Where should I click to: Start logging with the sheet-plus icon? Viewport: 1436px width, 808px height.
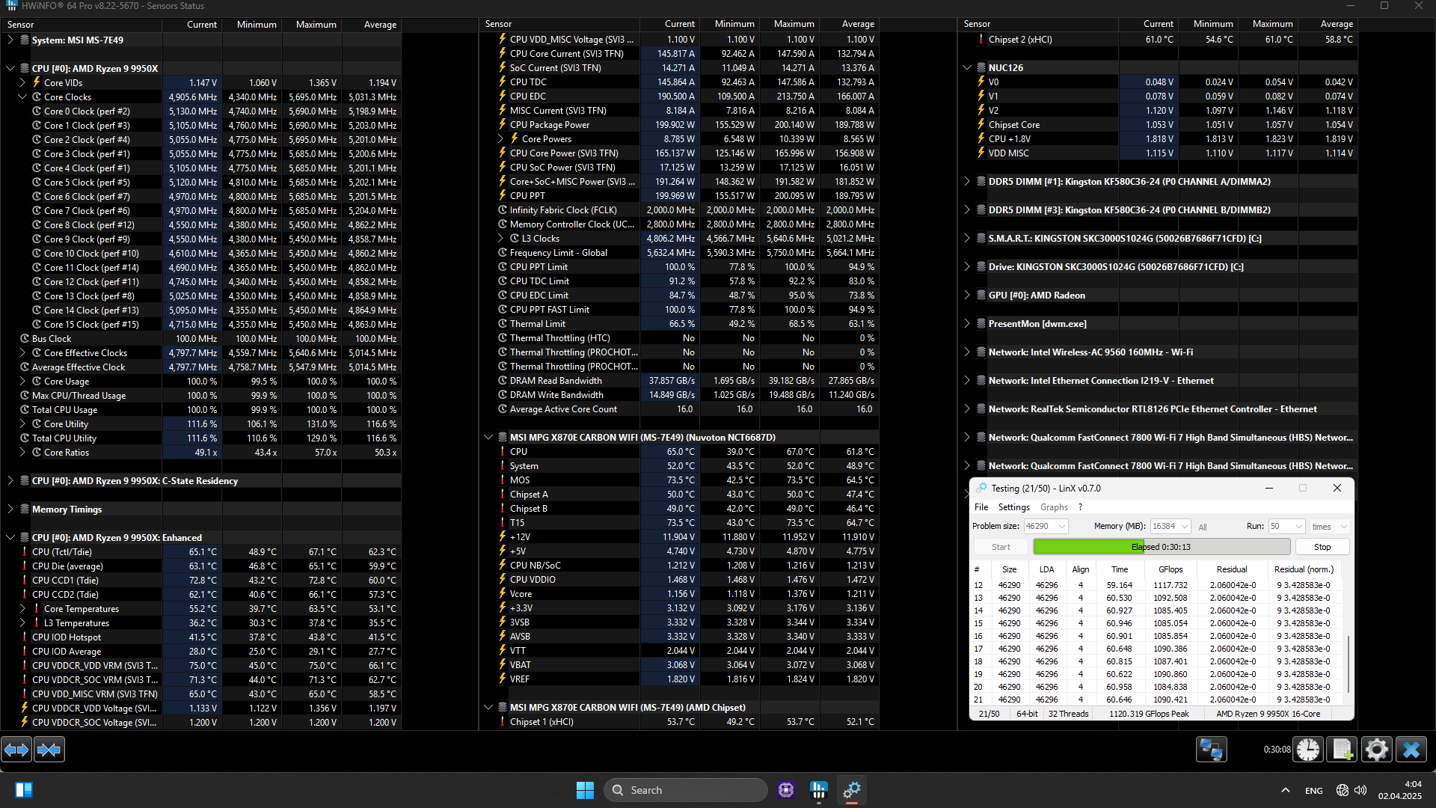(x=1341, y=749)
